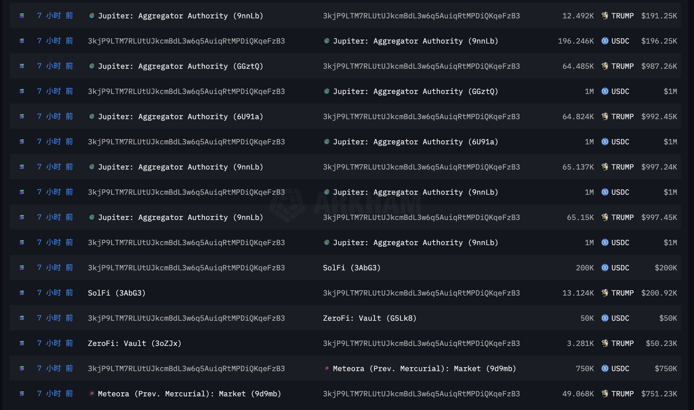Click the timestamp in the 64.485K TRUMP row
The width and height of the screenshot is (694, 410).
coord(55,66)
